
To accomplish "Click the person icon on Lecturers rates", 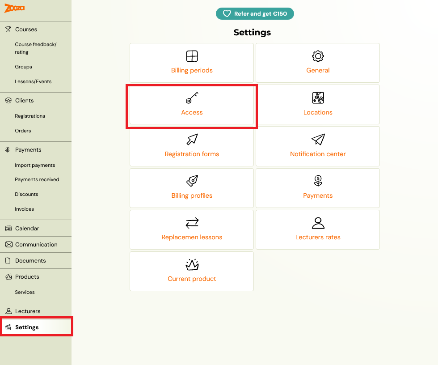I will click(318, 223).
